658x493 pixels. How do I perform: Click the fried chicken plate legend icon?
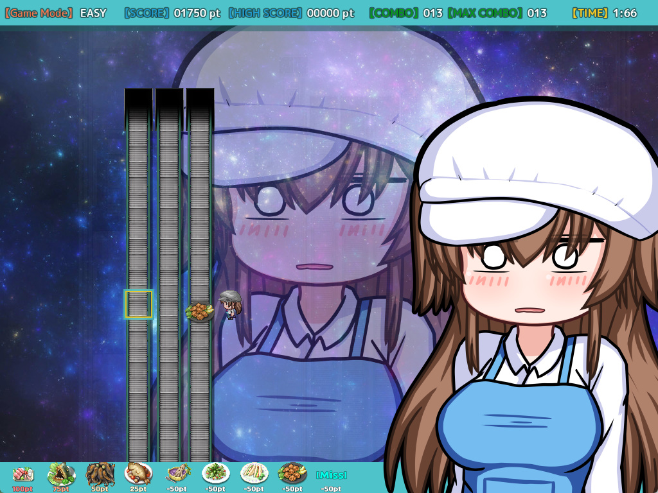click(292, 474)
